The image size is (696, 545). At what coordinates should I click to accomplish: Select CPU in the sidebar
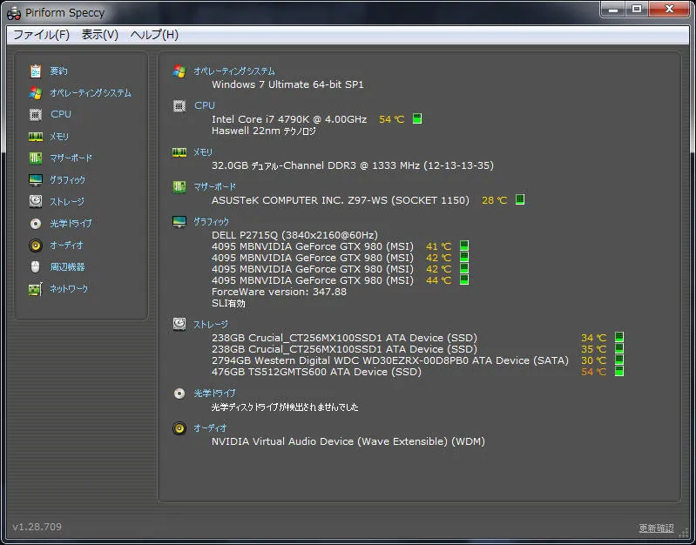(60, 114)
